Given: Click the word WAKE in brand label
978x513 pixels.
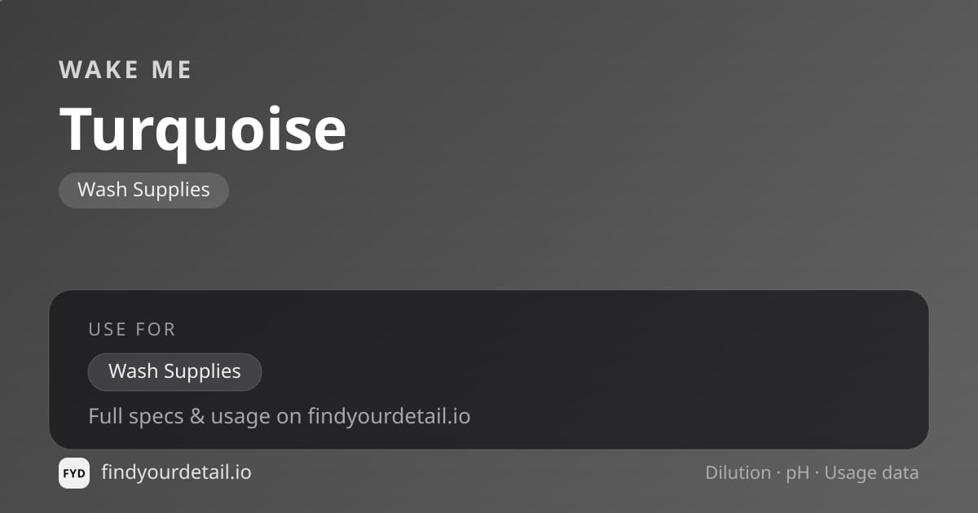Looking at the screenshot, I should pos(97,70).
